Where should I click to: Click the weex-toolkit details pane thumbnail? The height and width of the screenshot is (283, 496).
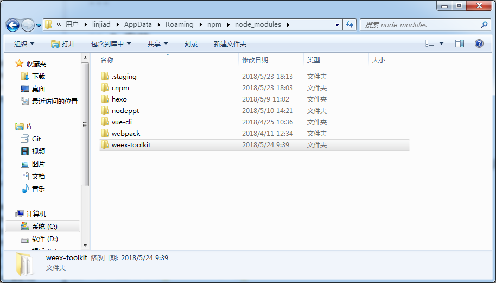(24, 263)
